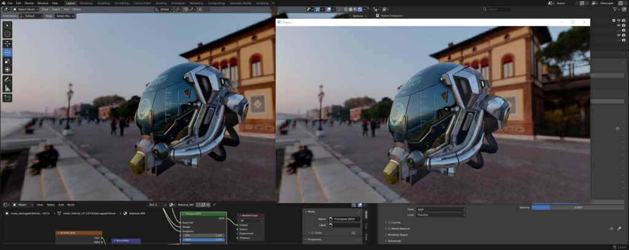Toggle the Curves checkbox
The height and width of the screenshot is (250, 629).
(389, 222)
